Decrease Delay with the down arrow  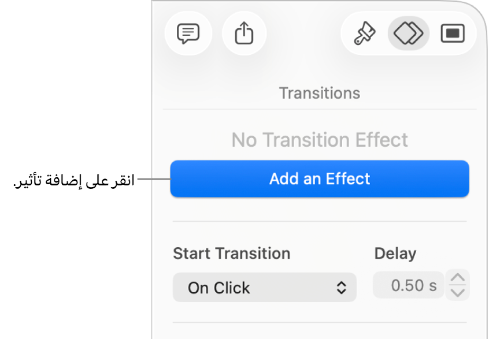coord(458,292)
